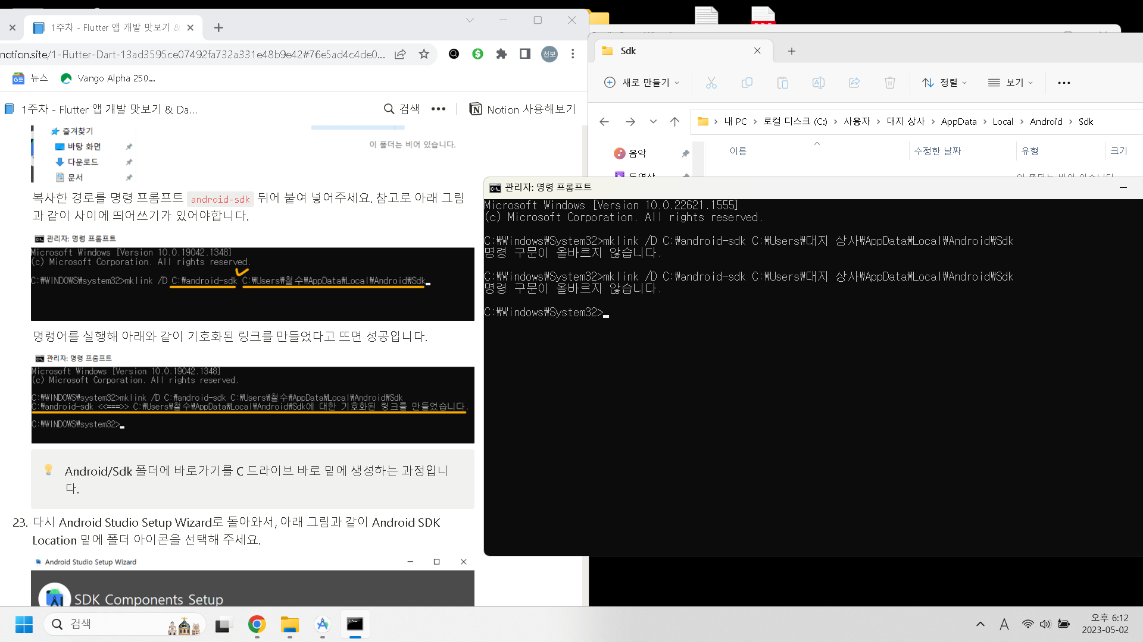1143x642 pixels.
Task: Open Task View from the taskbar
Action: pyautogui.click(x=223, y=624)
